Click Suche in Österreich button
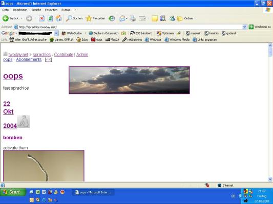273x204 pixels. point(103,33)
